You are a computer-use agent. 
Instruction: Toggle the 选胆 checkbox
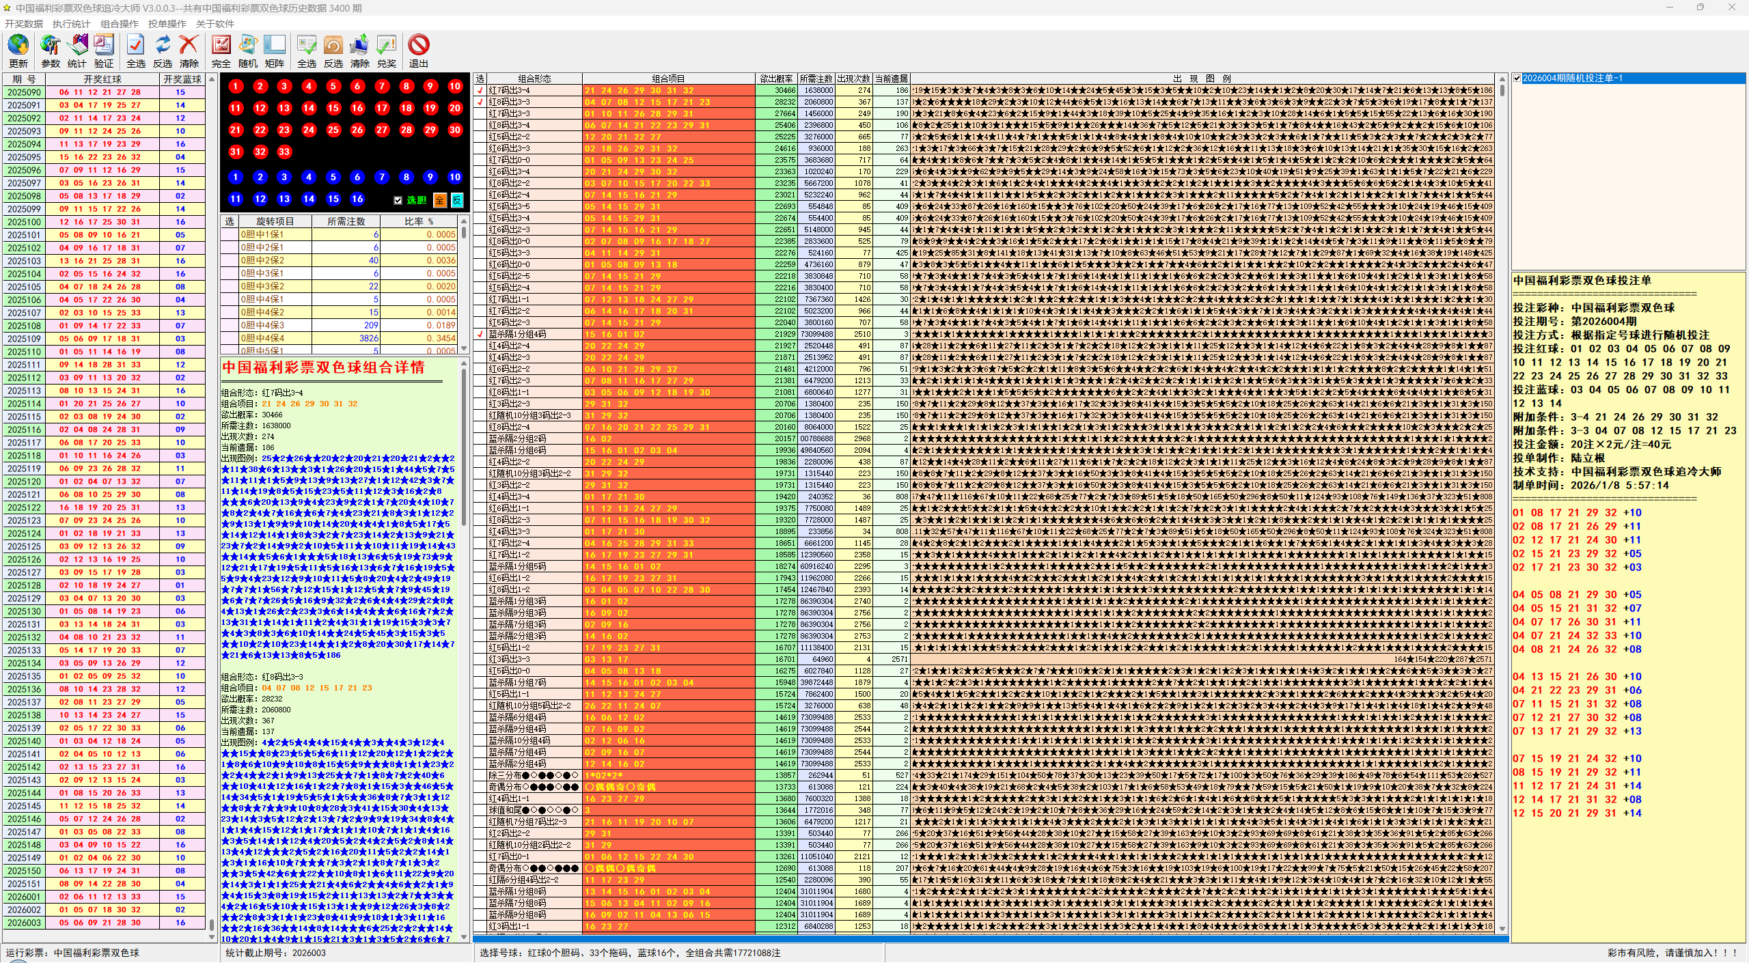(398, 200)
